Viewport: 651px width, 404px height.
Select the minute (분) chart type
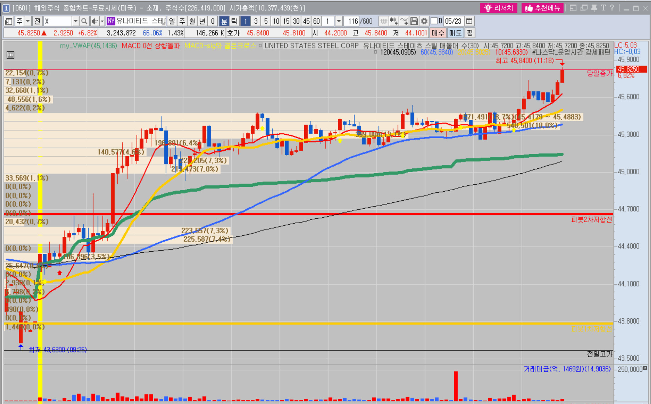tap(224, 21)
